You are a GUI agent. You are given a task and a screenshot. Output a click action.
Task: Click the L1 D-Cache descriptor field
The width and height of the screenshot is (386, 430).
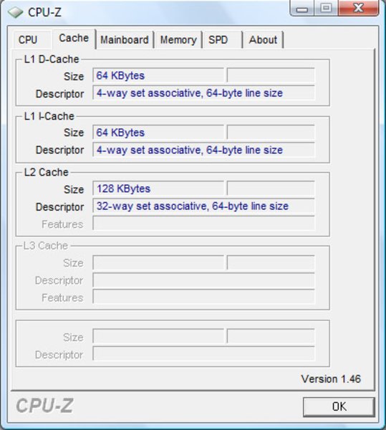click(203, 93)
